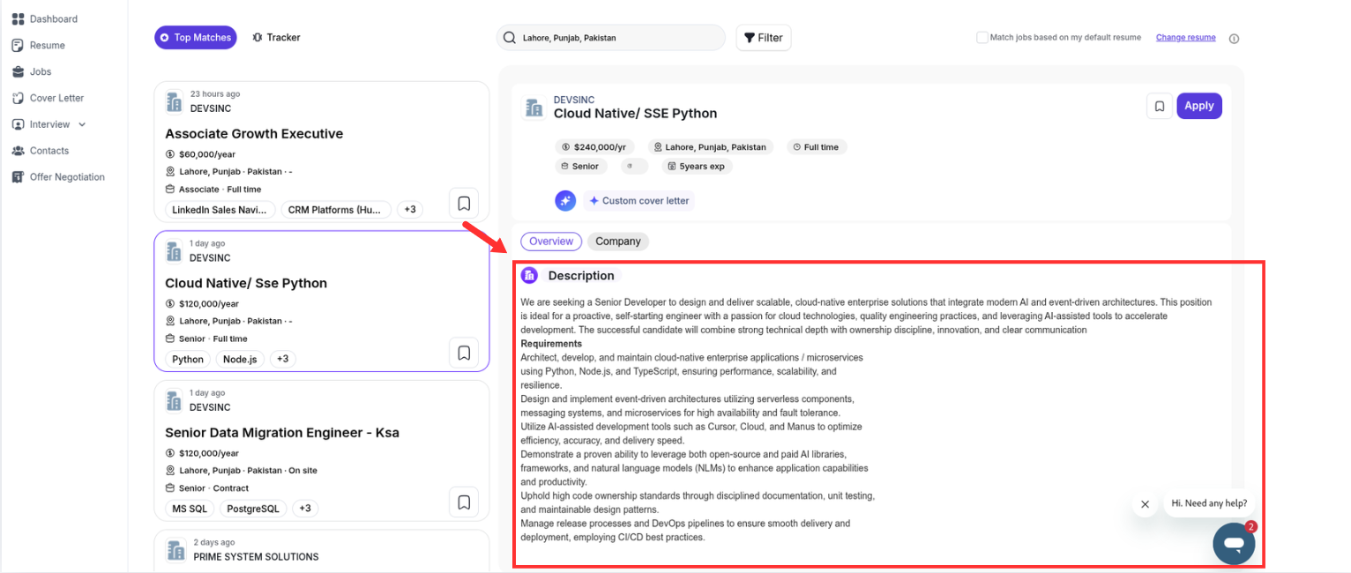
Task: Click the MS SQL skill tag
Action: [190, 509]
